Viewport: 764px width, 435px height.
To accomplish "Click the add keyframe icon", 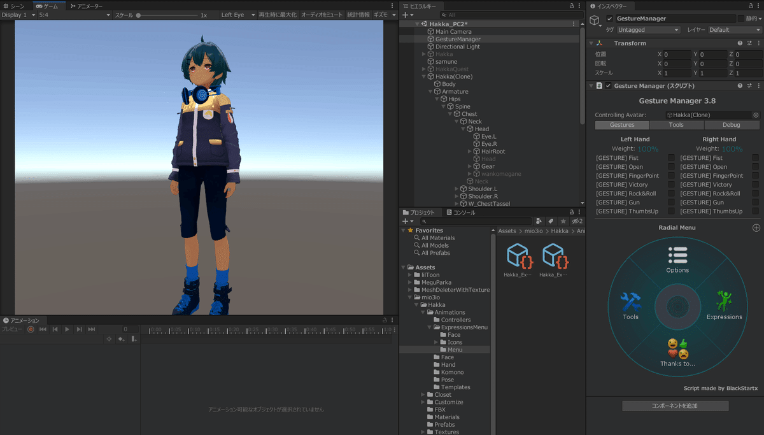I will (121, 339).
